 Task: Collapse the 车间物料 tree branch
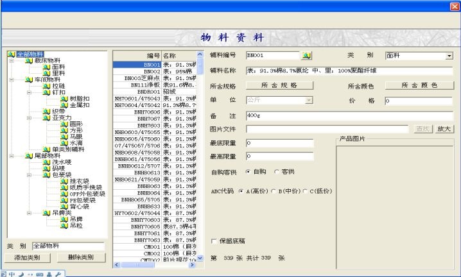12,80
